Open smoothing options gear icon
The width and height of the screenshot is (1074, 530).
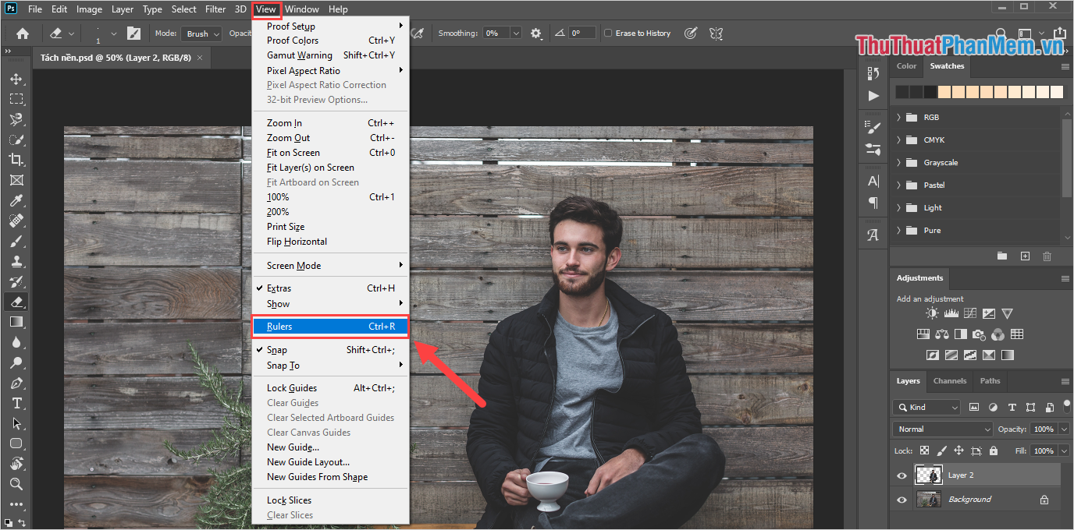coord(536,34)
